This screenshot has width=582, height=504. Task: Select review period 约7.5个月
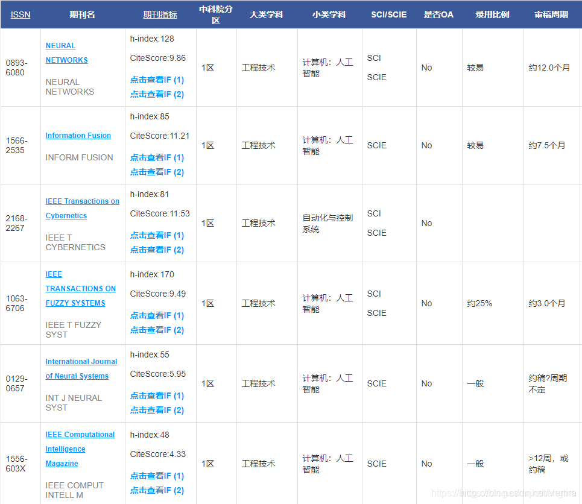click(547, 145)
